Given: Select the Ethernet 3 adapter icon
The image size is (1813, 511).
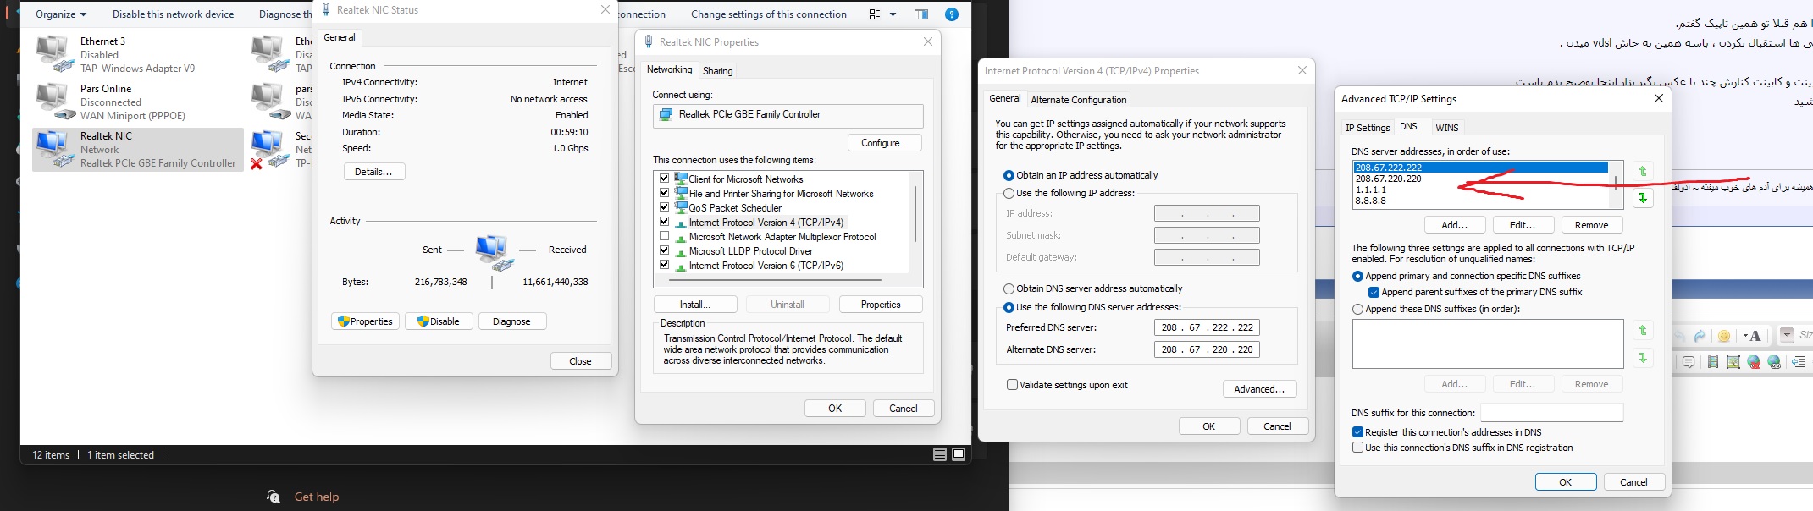Looking at the screenshot, I should coord(54,53).
